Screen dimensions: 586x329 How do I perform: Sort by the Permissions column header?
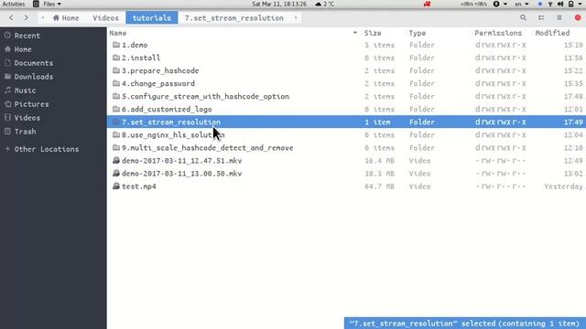click(x=498, y=33)
